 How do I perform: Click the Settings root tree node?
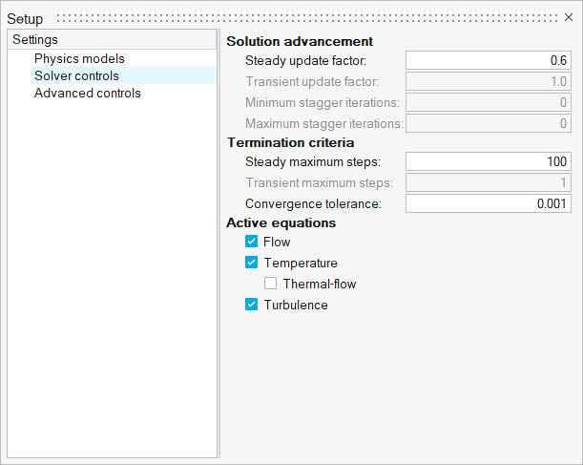[x=36, y=40]
